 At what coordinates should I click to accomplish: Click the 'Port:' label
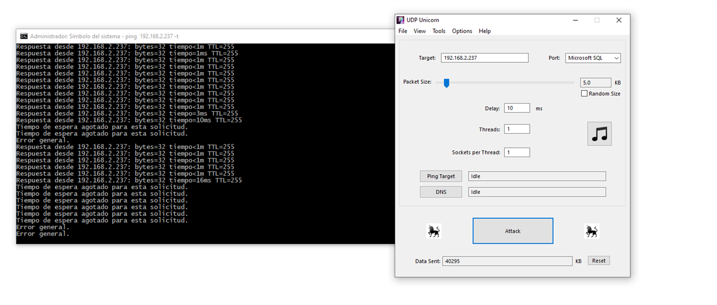[554, 58]
